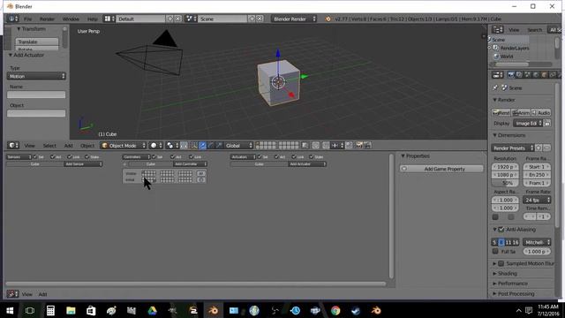Image resolution: width=565 pixels, height=318 pixels.
Task: Open Google Drive from the taskbar
Action: (152, 310)
